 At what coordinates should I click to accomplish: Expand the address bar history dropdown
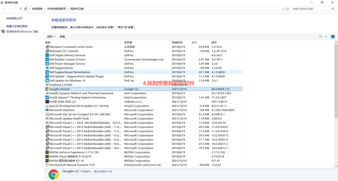tap(283, 9)
